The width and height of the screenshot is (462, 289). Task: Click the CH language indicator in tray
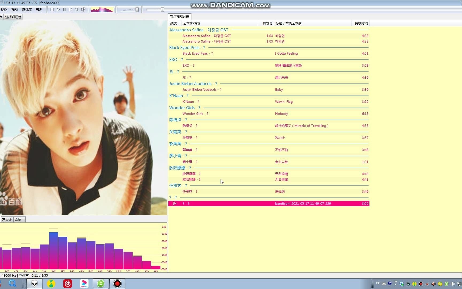(x=378, y=283)
